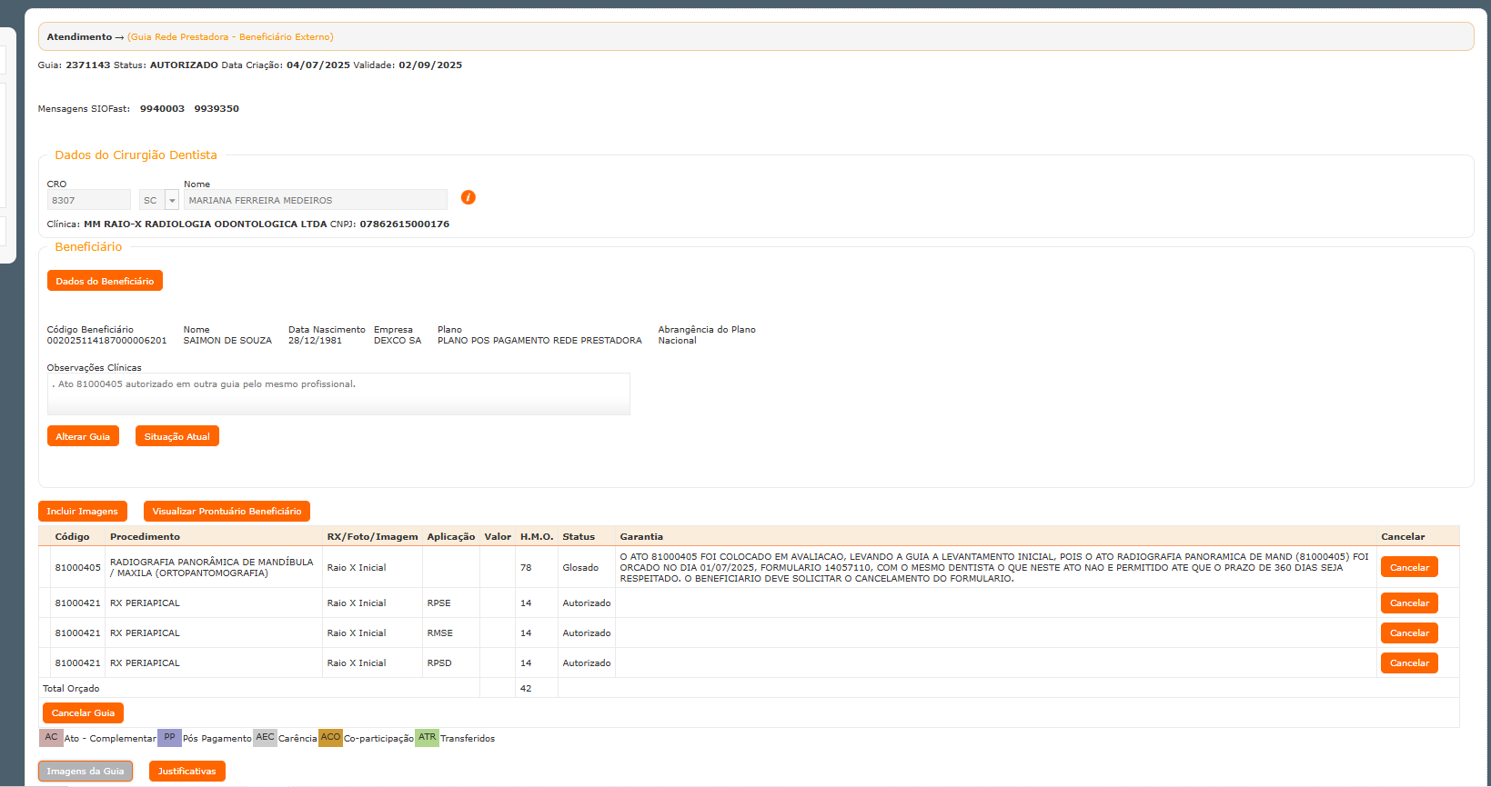Viewport: 1491px width, 787px height.
Task: Open the Justificativas button
Action: (x=186, y=771)
